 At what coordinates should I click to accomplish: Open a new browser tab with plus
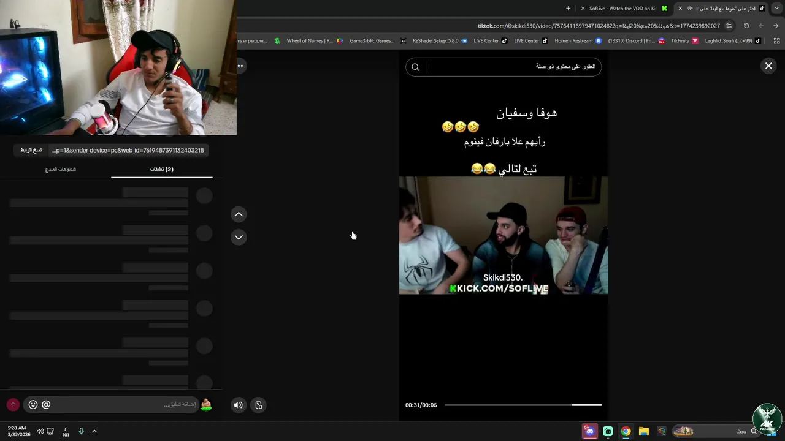click(568, 9)
